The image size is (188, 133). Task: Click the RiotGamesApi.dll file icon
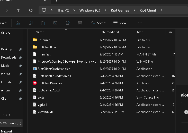pyautogui.click(x=35, y=90)
